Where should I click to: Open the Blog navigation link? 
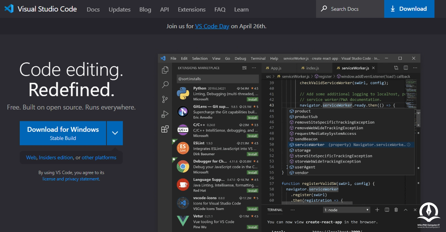pyautogui.click(x=145, y=9)
